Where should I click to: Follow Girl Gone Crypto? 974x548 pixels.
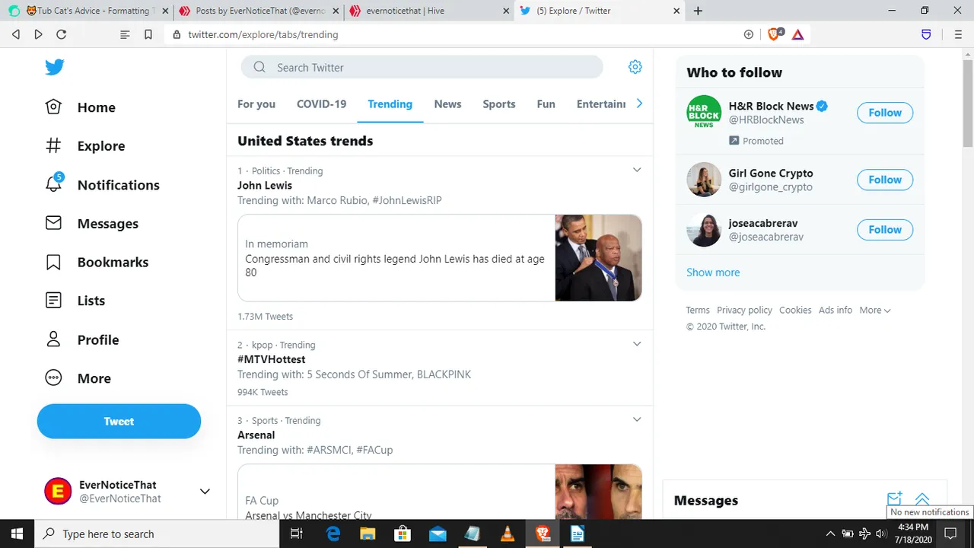click(x=885, y=180)
